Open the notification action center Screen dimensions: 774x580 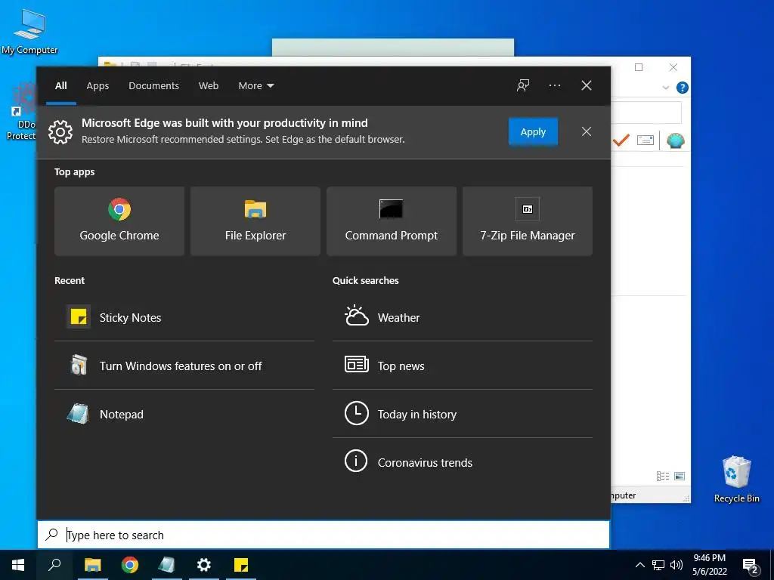751,566
